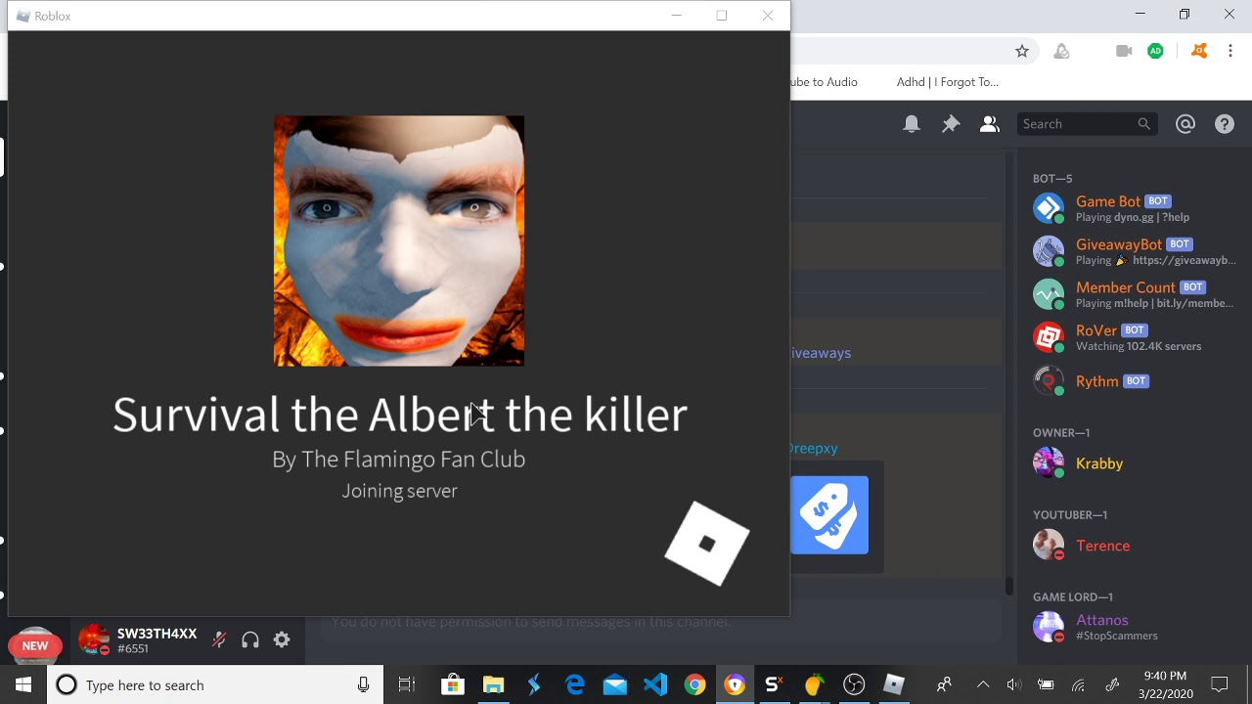The width and height of the screenshot is (1252, 704).
Task: Open YouTuber Terence's profile
Action: coord(1135,545)
